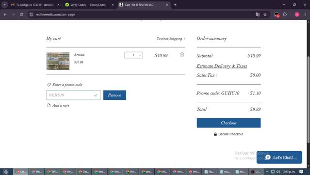Open the 'Ur...' taskbar app

(256, 172)
